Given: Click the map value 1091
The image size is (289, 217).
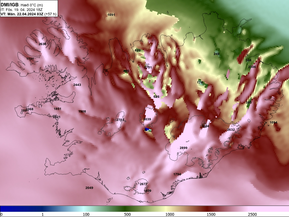Looking at the screenshot, I should tap(111, 15).
